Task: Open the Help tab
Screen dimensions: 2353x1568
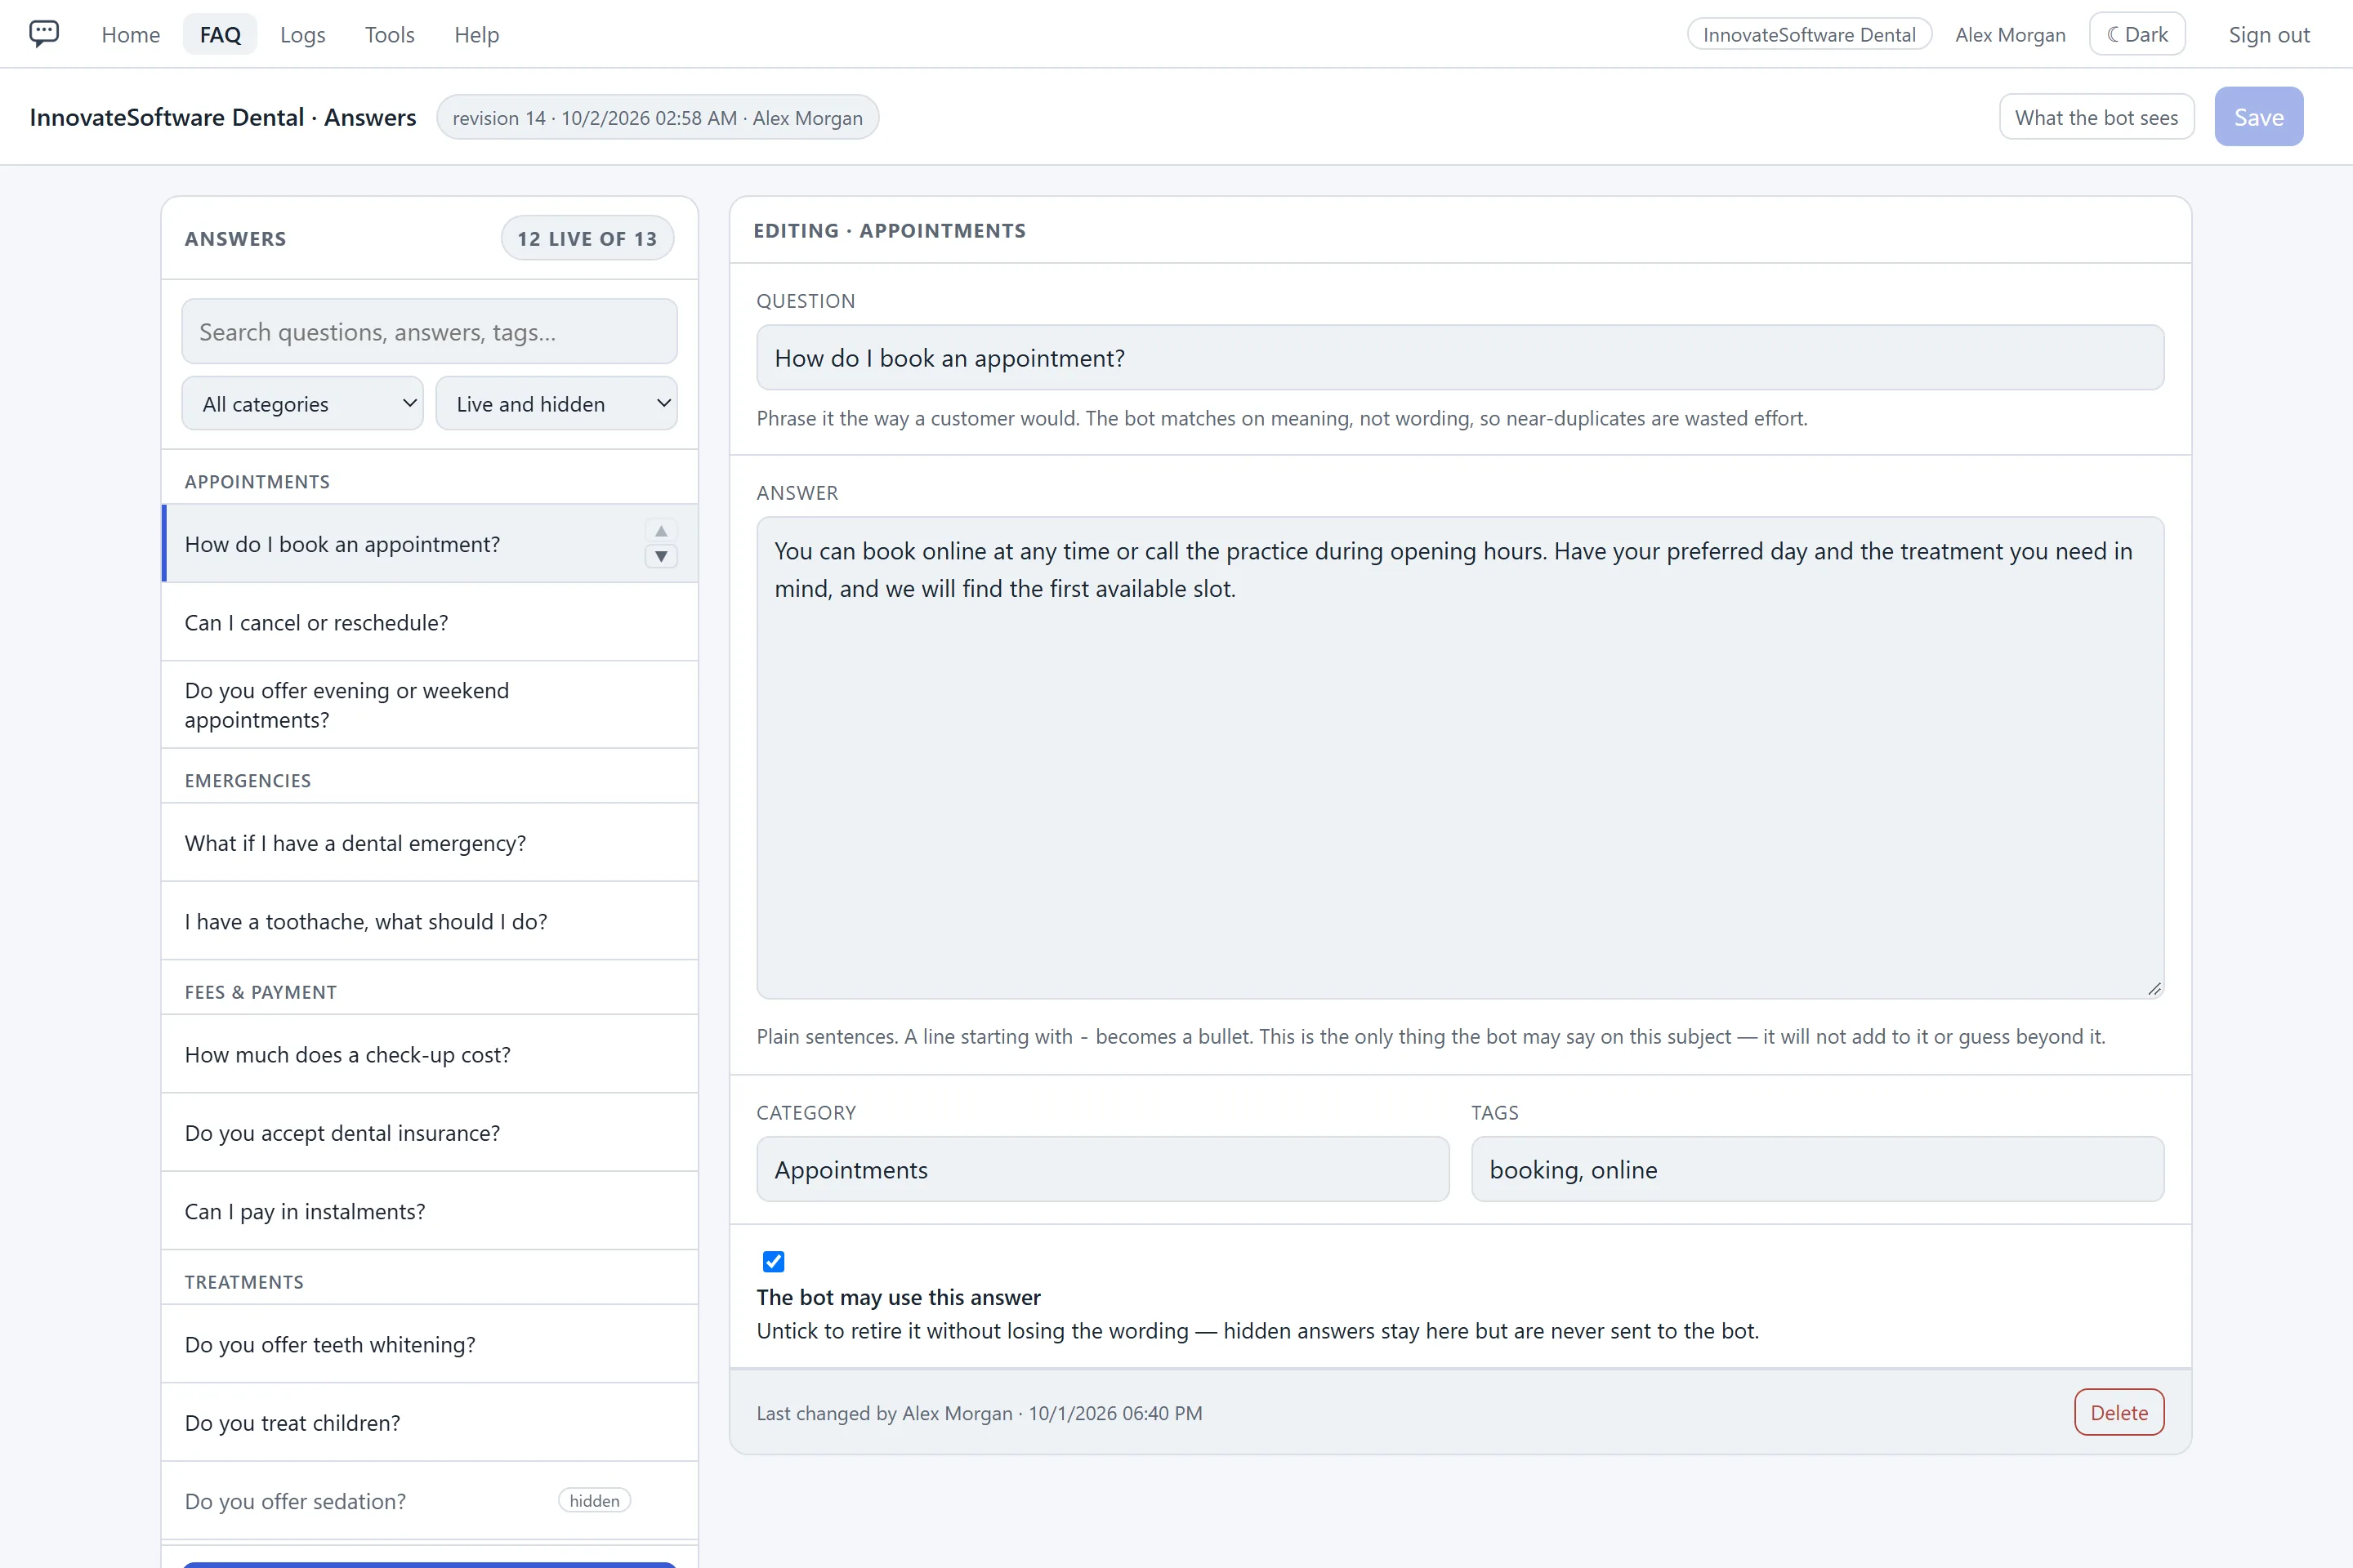Action: 476,34
